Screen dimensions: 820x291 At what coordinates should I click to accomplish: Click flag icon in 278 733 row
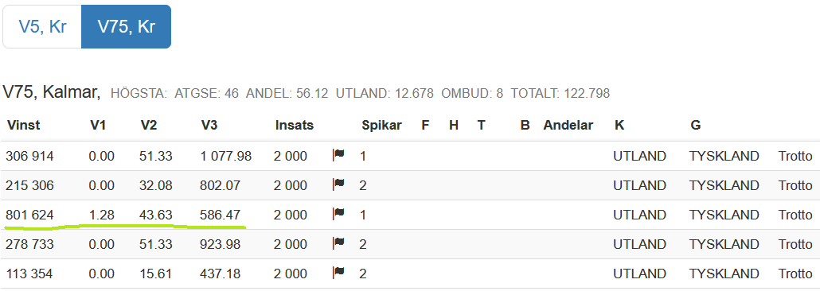click(338, 243)
